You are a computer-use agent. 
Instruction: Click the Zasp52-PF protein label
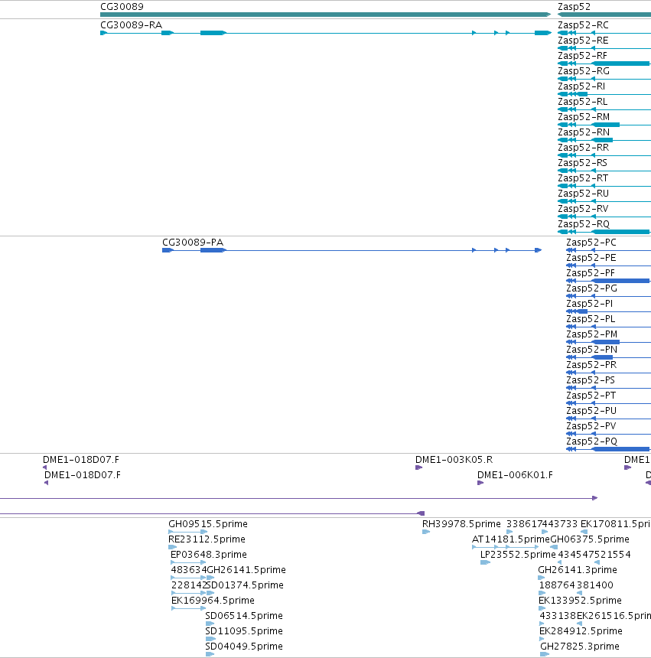pyautogui.click(x=590, y=273)
